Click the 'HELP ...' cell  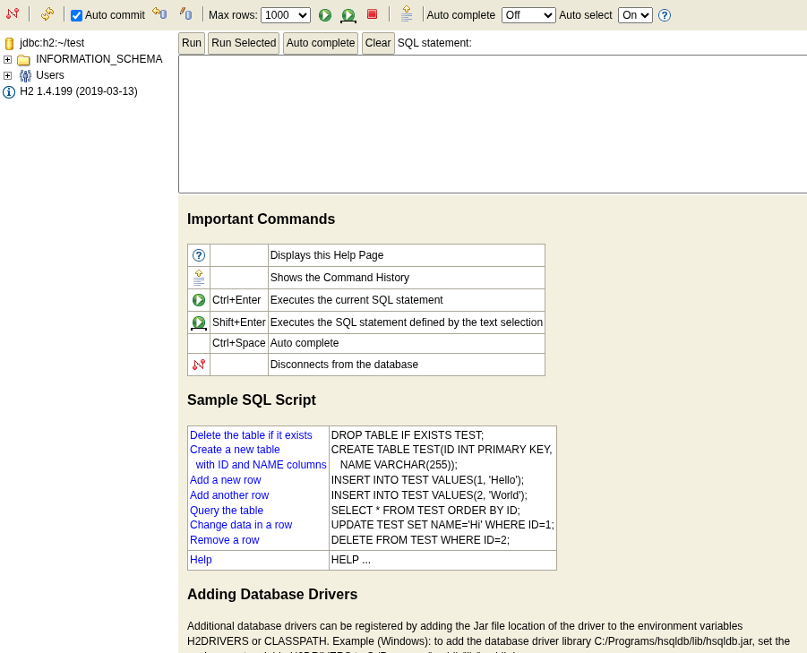[442, 561]
